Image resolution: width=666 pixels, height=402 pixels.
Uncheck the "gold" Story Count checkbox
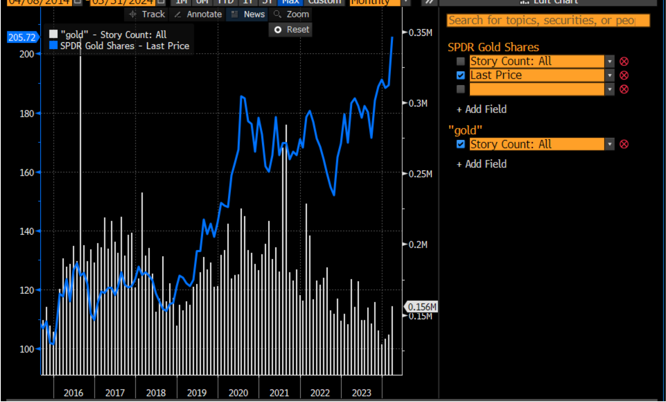coord(460,144)
